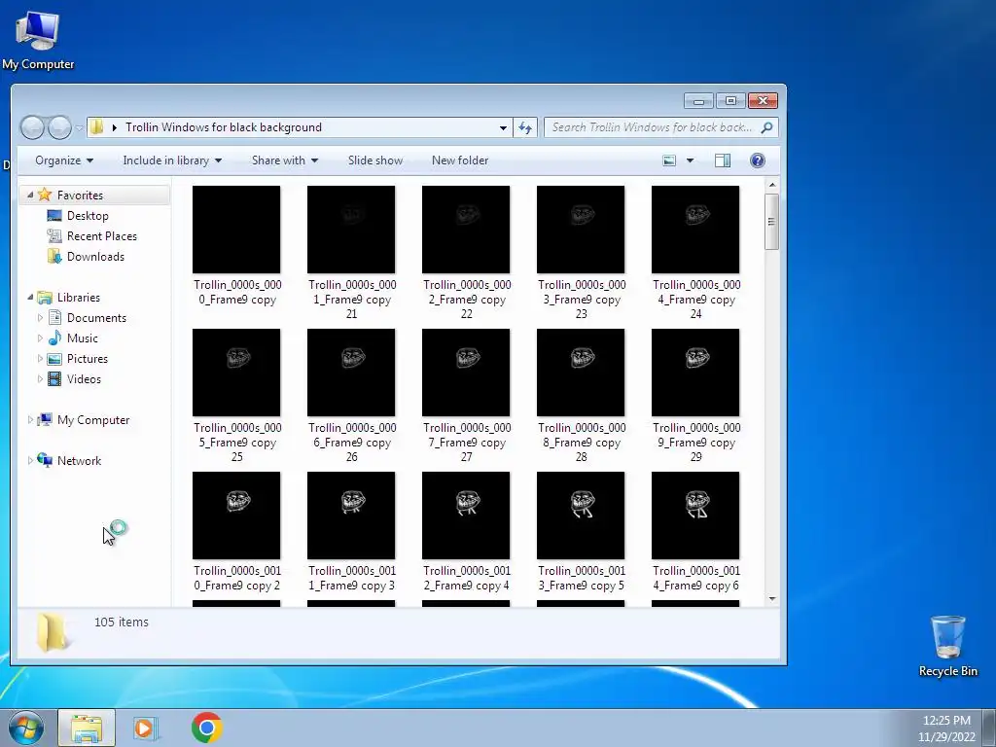
Task: Open the Include in library dropdown
Action: 172,160
